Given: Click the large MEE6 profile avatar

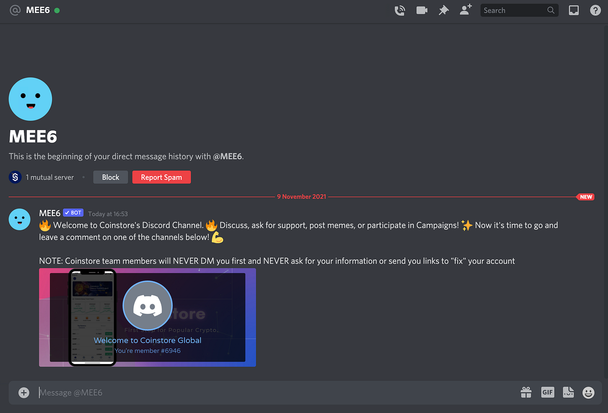Looking at the screenshot, I should pos(30,99).
